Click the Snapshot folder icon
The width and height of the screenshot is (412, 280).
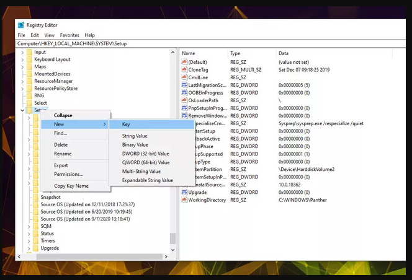coord(36,197)
